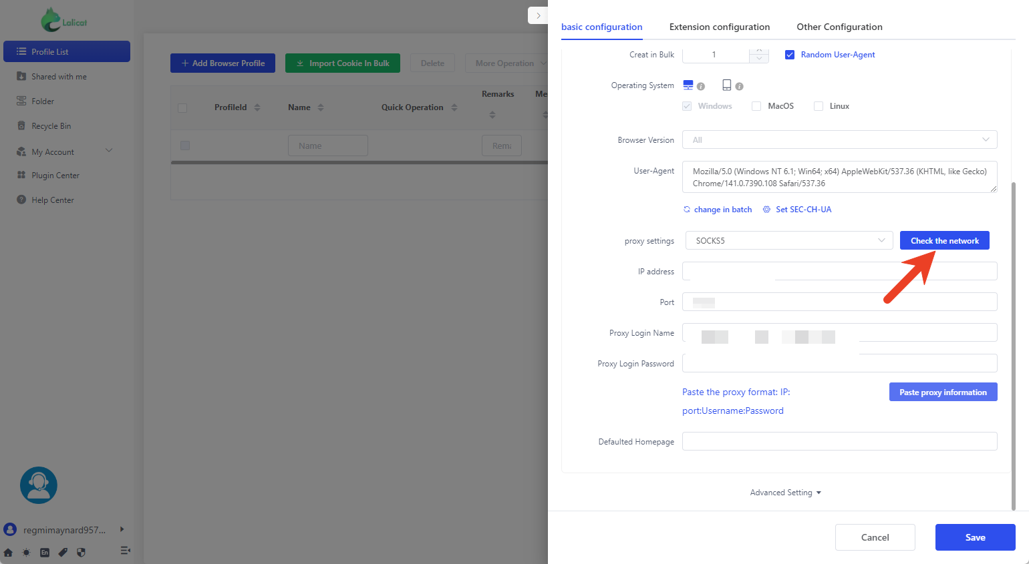Open the Browser Version dropdown
The height and width of the screenshot is (564, 1029).
click(839, 140)
